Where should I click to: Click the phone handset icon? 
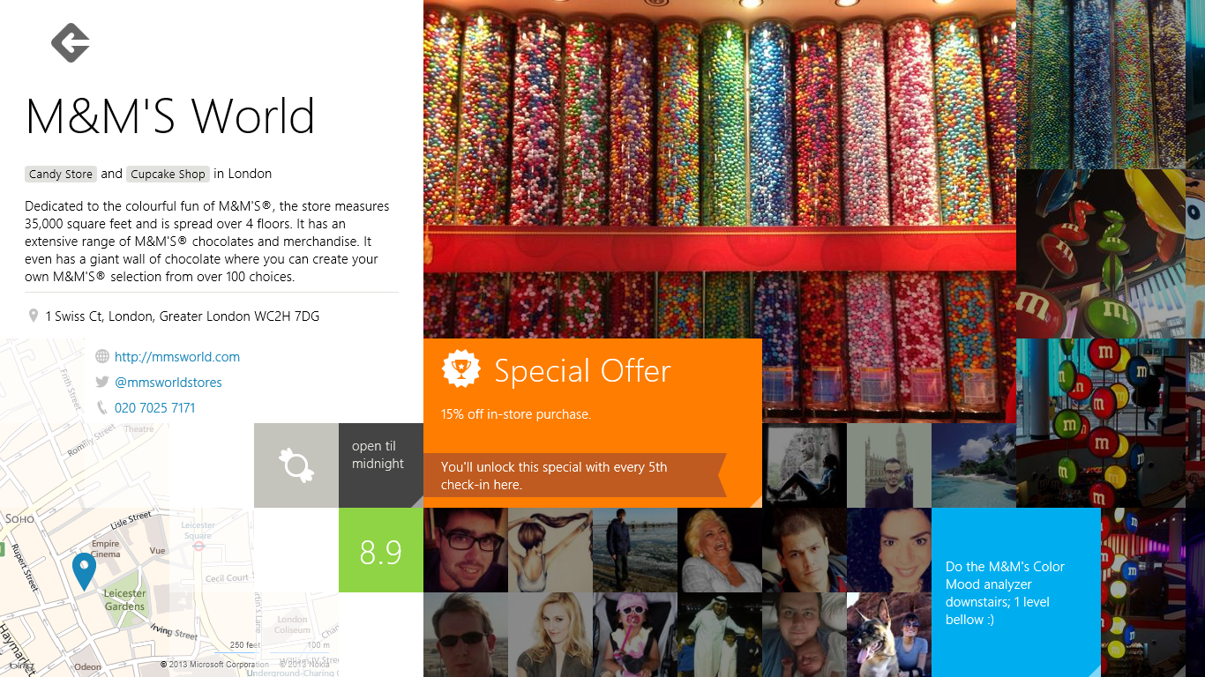click(x=102, y=408)
